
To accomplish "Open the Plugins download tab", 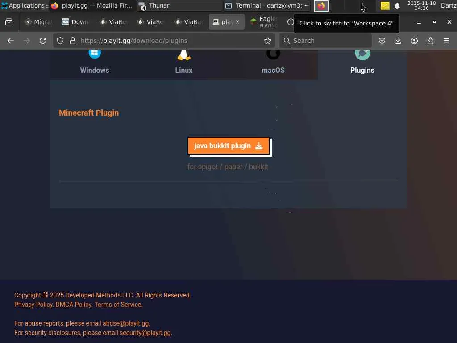I will pyautogui.click(x=362, y=64).
